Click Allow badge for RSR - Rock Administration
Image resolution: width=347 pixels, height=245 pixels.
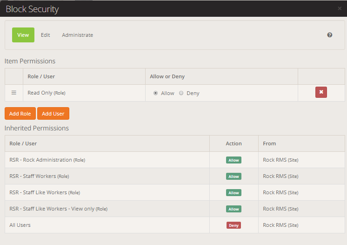234,160
